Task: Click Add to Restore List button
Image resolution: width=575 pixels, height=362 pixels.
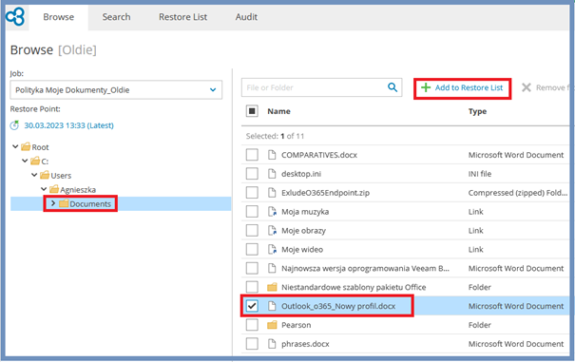Action: pyautogui.click(x=462, y=87)
